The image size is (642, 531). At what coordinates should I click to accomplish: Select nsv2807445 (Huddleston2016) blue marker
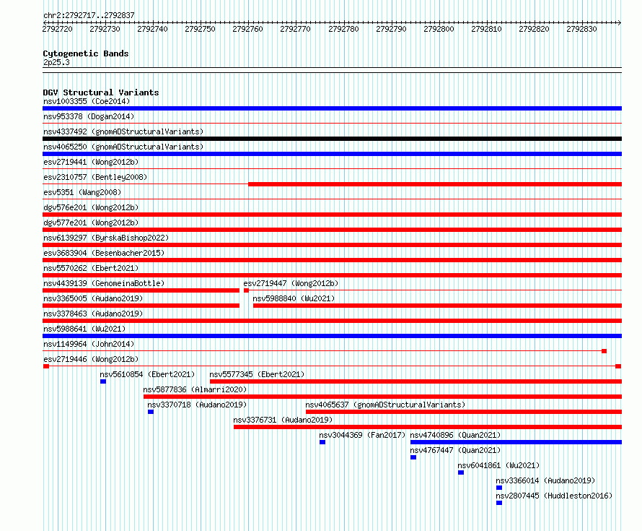coord(498,503)
